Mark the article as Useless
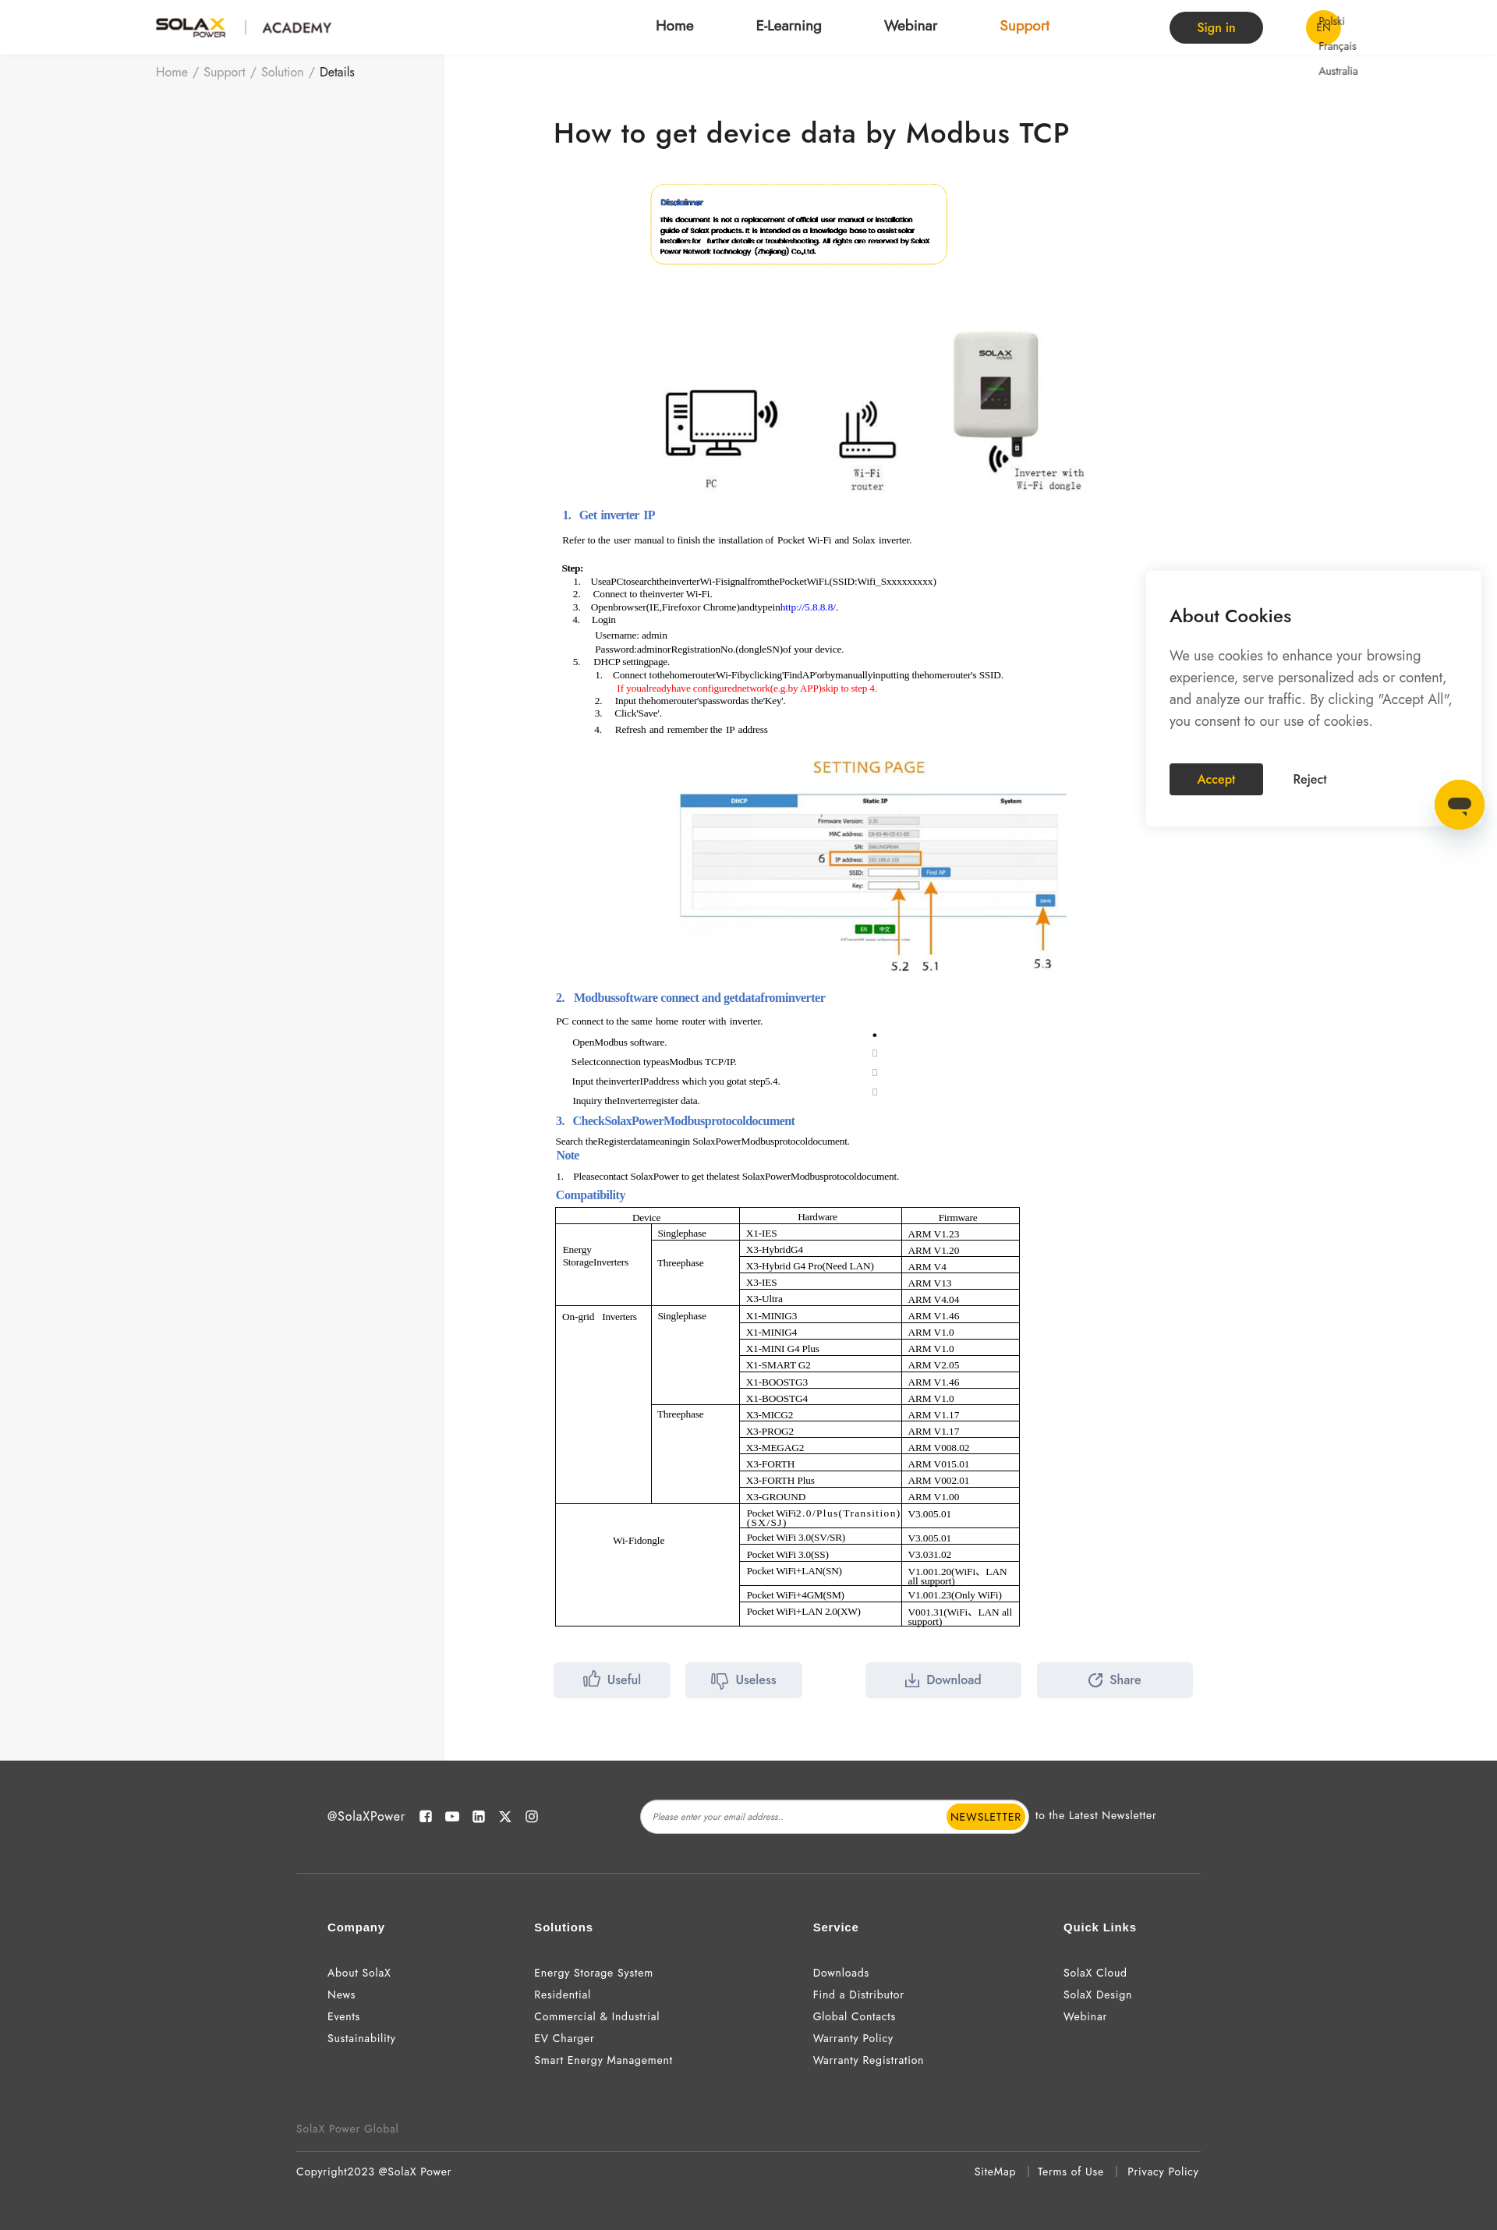 pyautogui.click(x=743, y=1680)
